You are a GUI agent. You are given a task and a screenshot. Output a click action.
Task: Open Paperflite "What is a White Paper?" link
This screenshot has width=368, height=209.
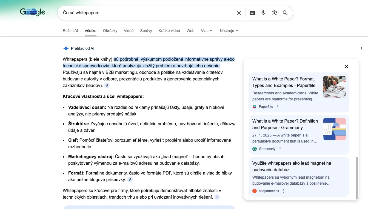point(284,82)
